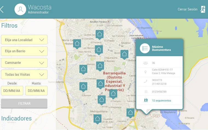The width and height of the screenshot is (208, 130).
Task: Go back using the left arrow icon
Action: (2, 9)
